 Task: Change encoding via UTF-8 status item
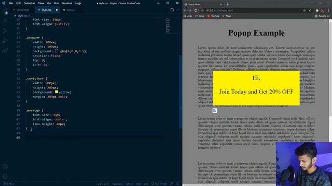129,184
